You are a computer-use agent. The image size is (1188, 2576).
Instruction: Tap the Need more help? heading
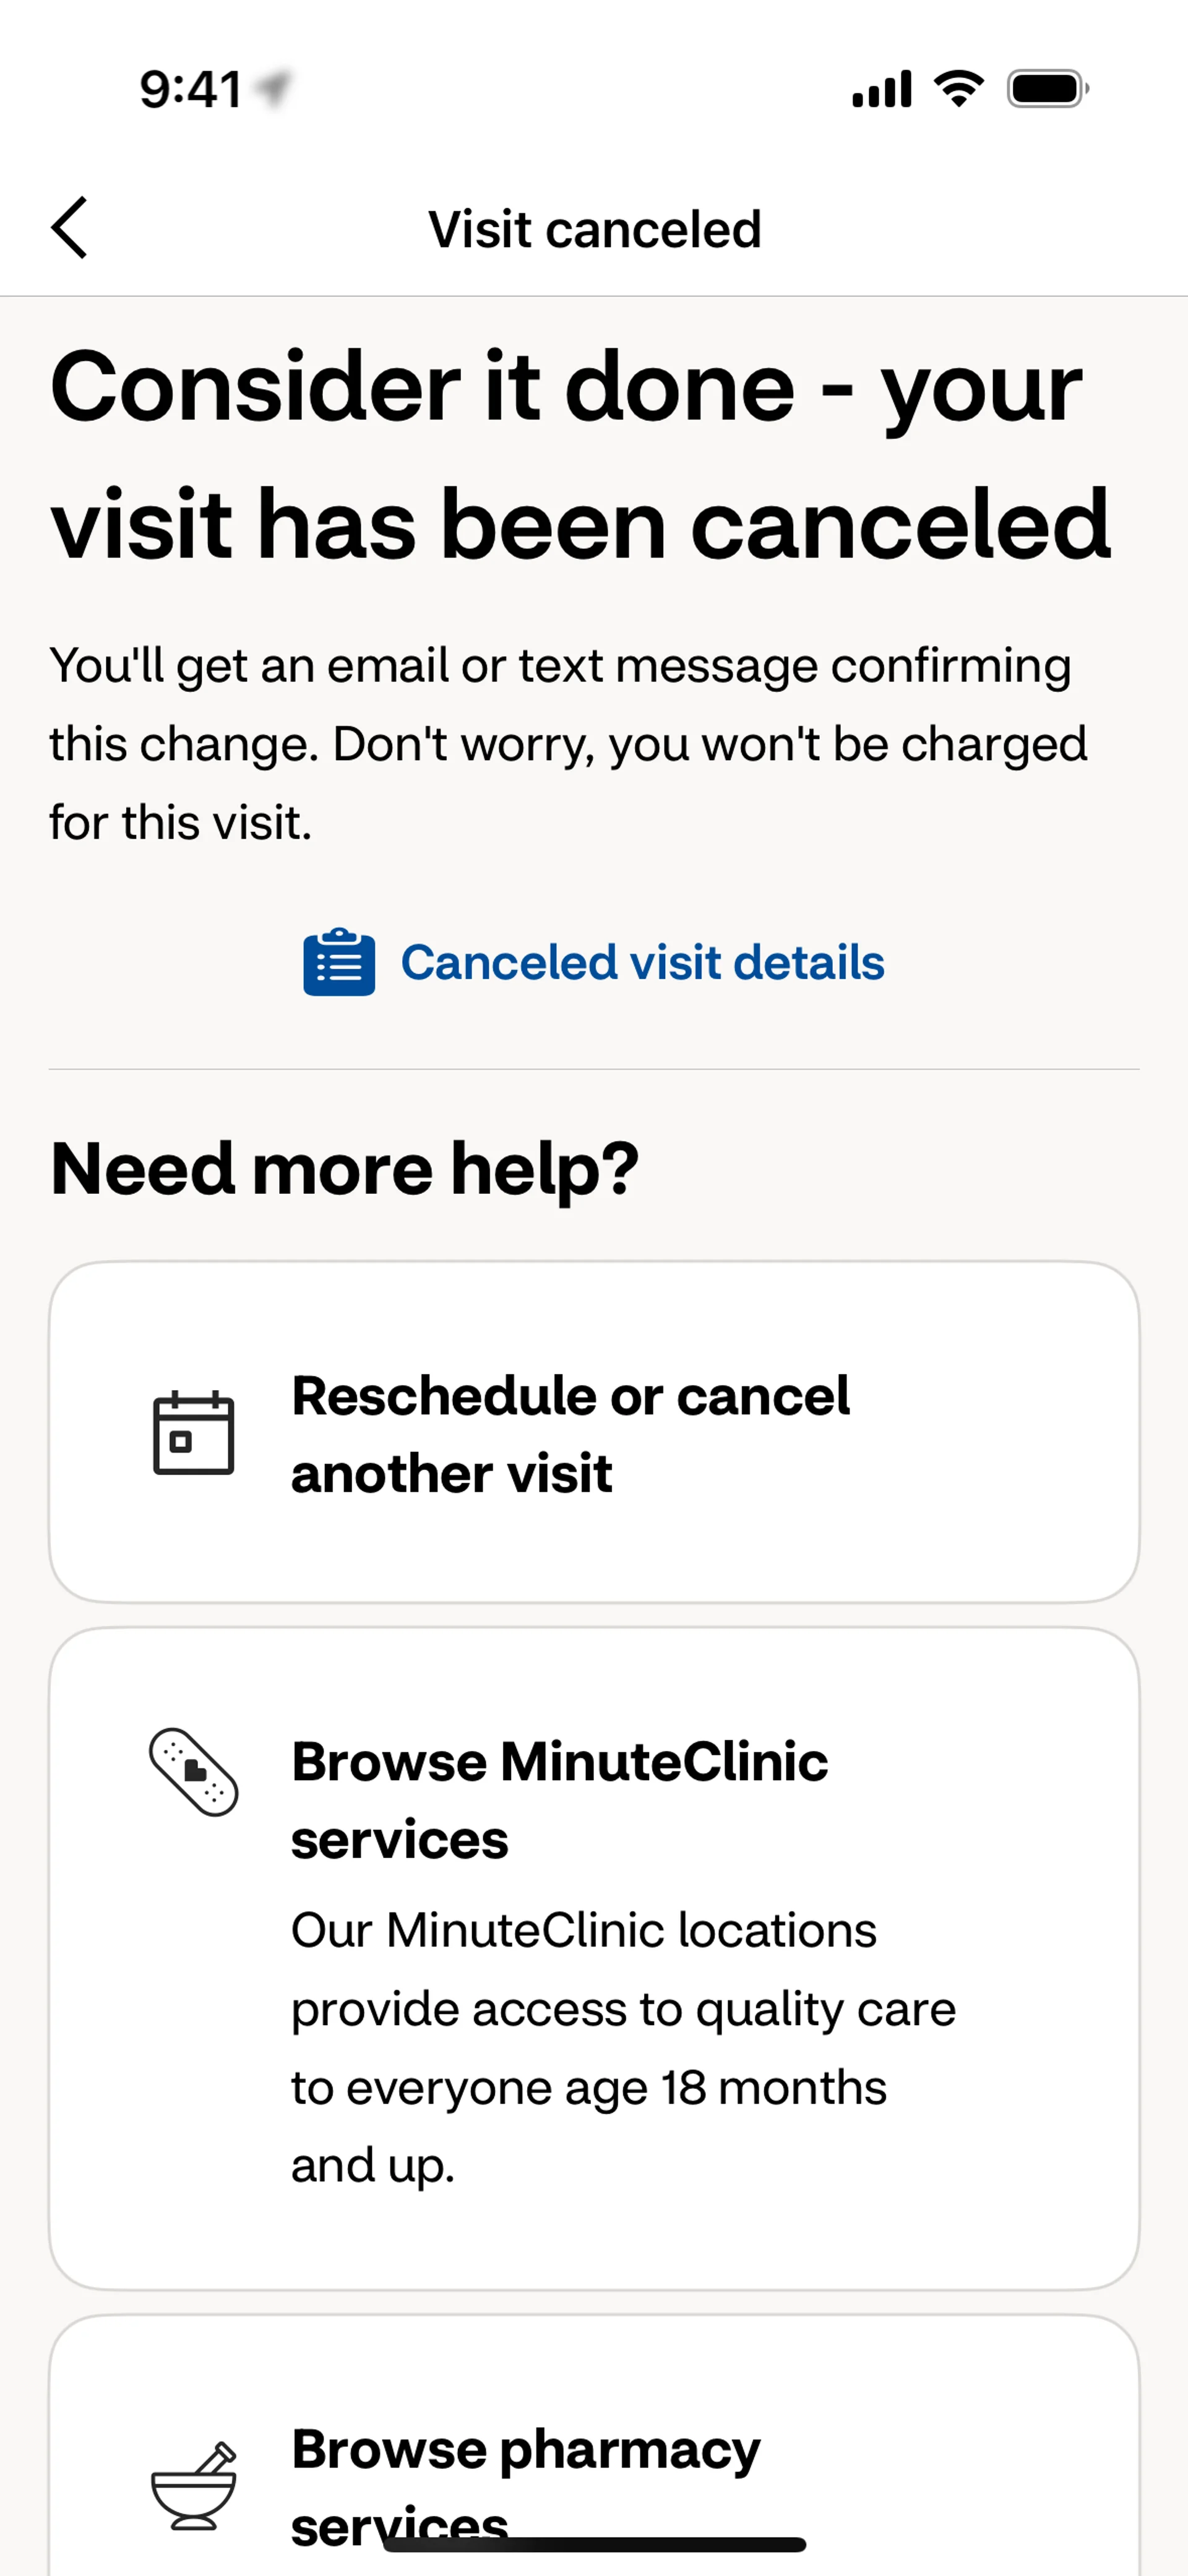(x=344, y=1168)
